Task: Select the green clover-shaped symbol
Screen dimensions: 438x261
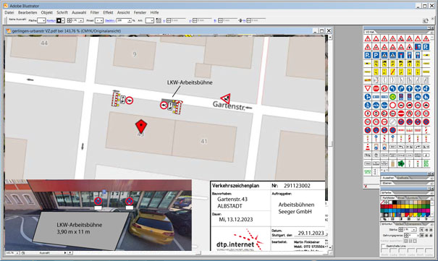Action: 401,163
